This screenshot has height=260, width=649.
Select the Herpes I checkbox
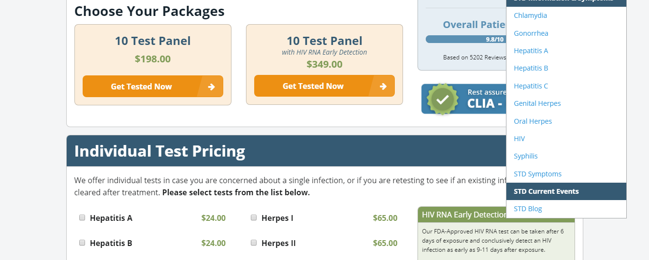pyautogui.click(x=254, y=217)
